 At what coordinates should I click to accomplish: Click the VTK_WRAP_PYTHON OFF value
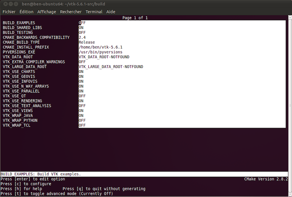(x=82, y=120)
